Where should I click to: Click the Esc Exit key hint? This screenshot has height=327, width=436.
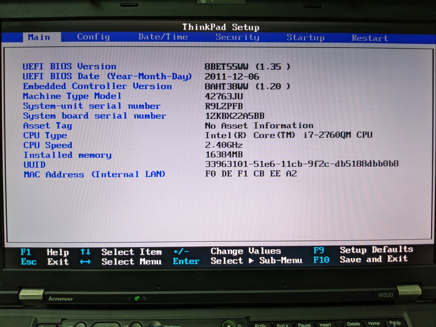44,262
